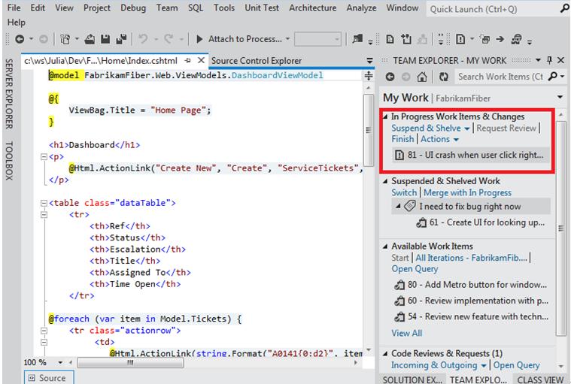This screenshot has height=384, width=571.
Task: Click the Save toolbar icon
Action: click(105, 39)
